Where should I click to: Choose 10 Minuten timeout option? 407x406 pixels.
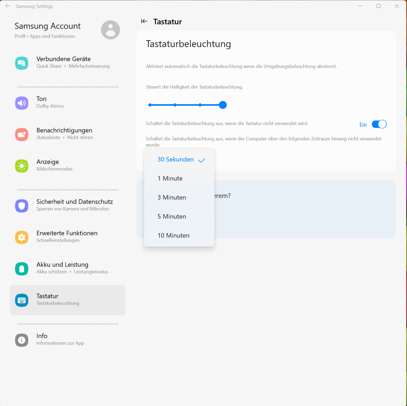tap(179, 235)
